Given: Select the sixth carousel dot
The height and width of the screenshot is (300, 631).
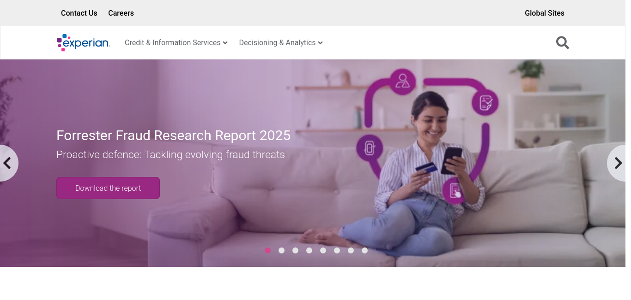Looking at the screenshot, I should click(x=337, y=250).
